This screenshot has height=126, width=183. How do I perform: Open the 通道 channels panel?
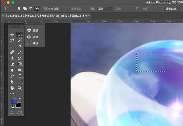(32, 37)
